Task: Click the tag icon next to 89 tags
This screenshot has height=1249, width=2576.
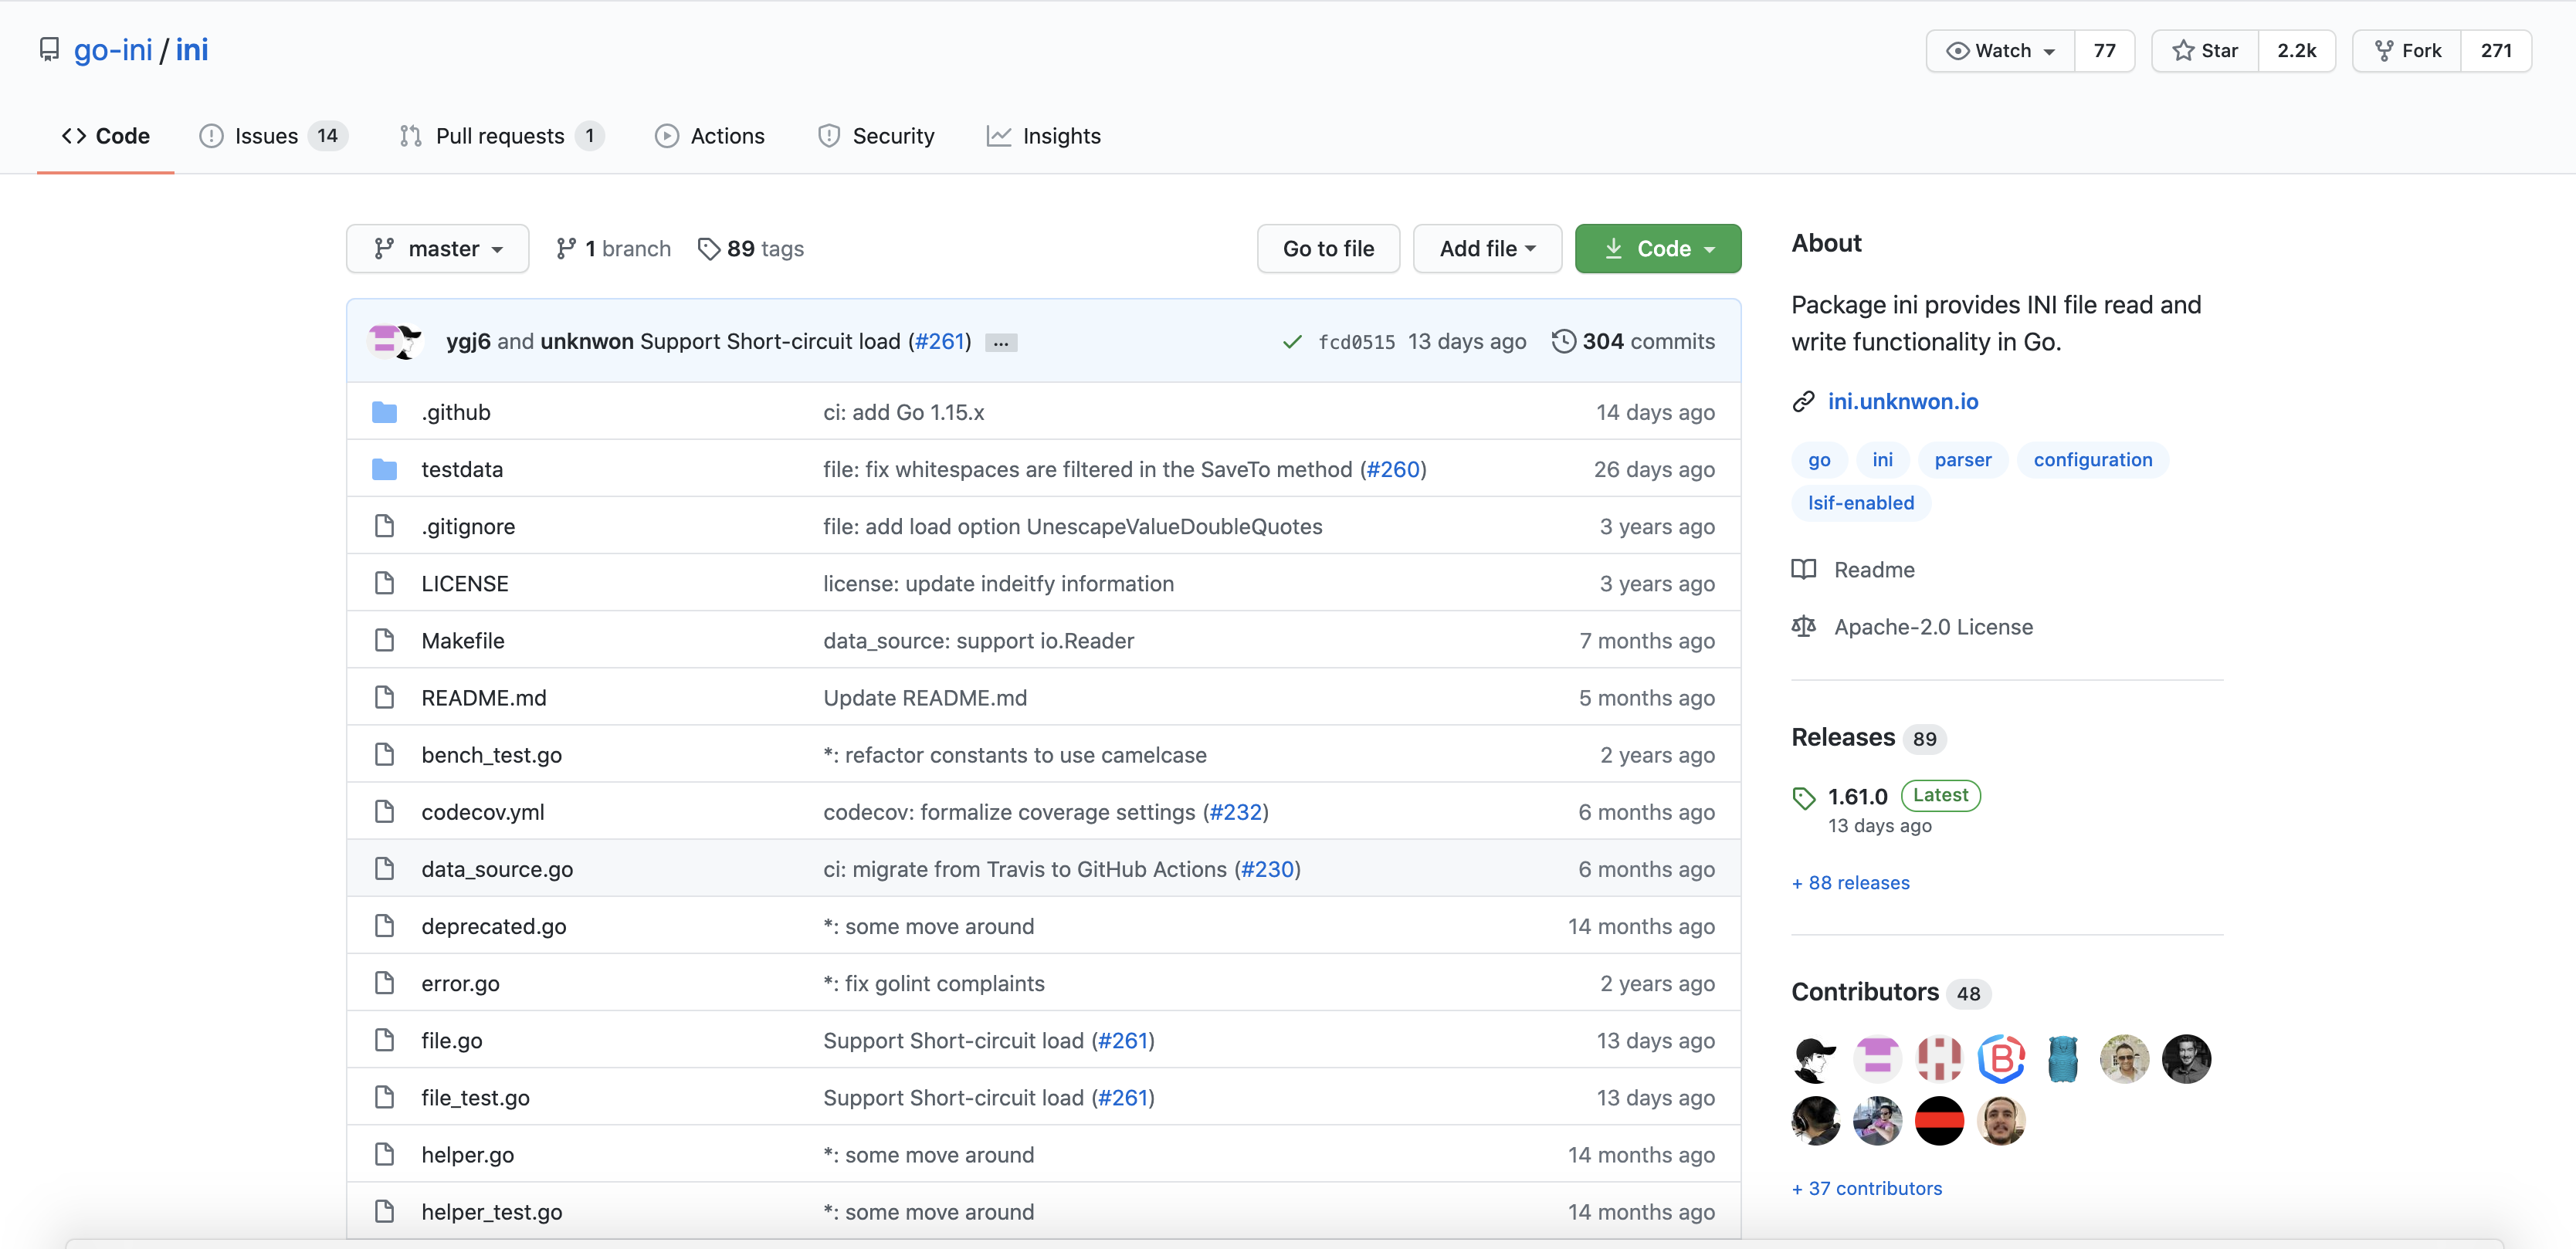Action: coord(708,249)
